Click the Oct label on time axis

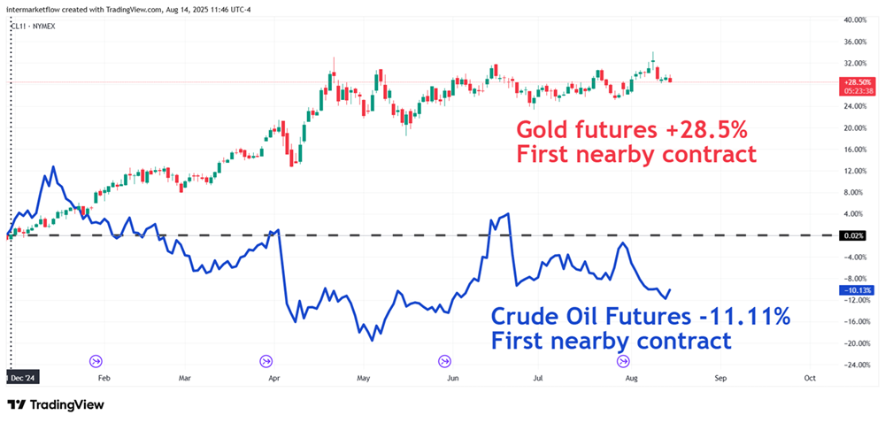pos(809,377)
